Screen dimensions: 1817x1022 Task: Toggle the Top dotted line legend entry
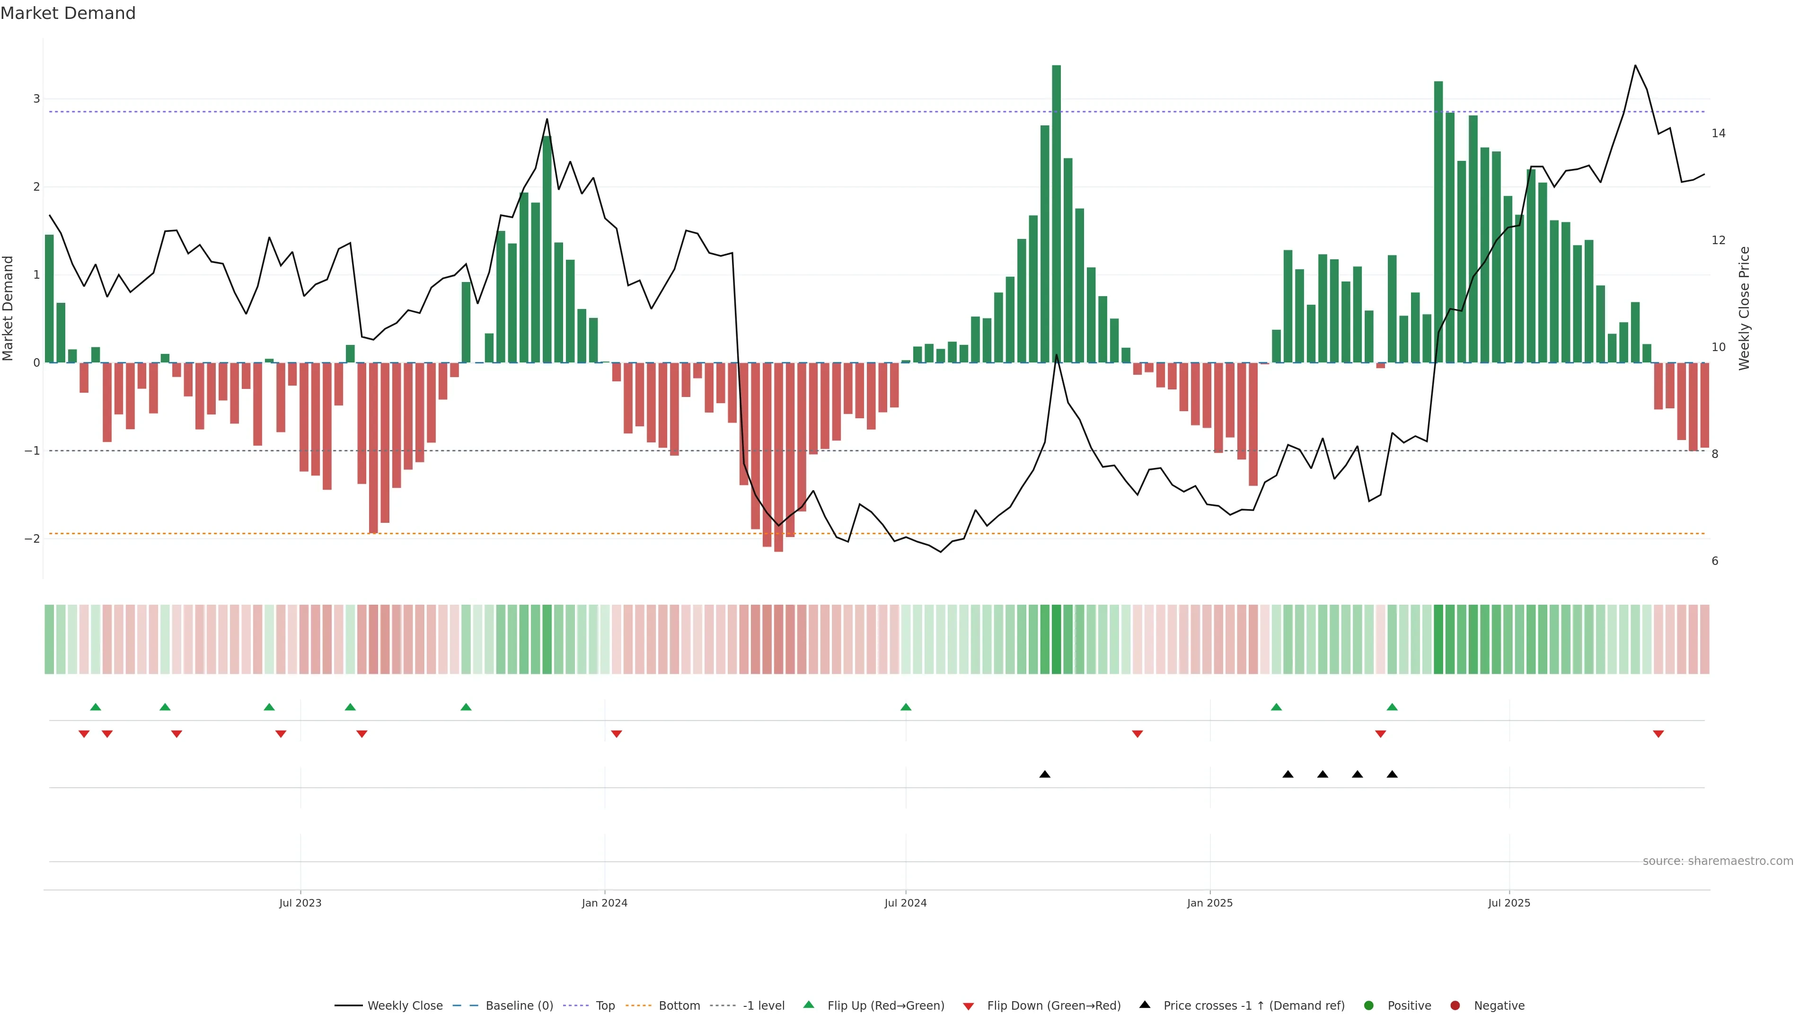[605, 1005]
